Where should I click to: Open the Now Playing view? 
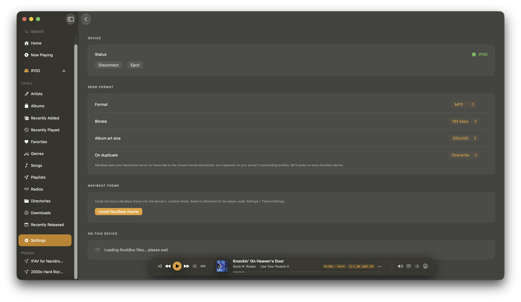(x=45, y=55)
